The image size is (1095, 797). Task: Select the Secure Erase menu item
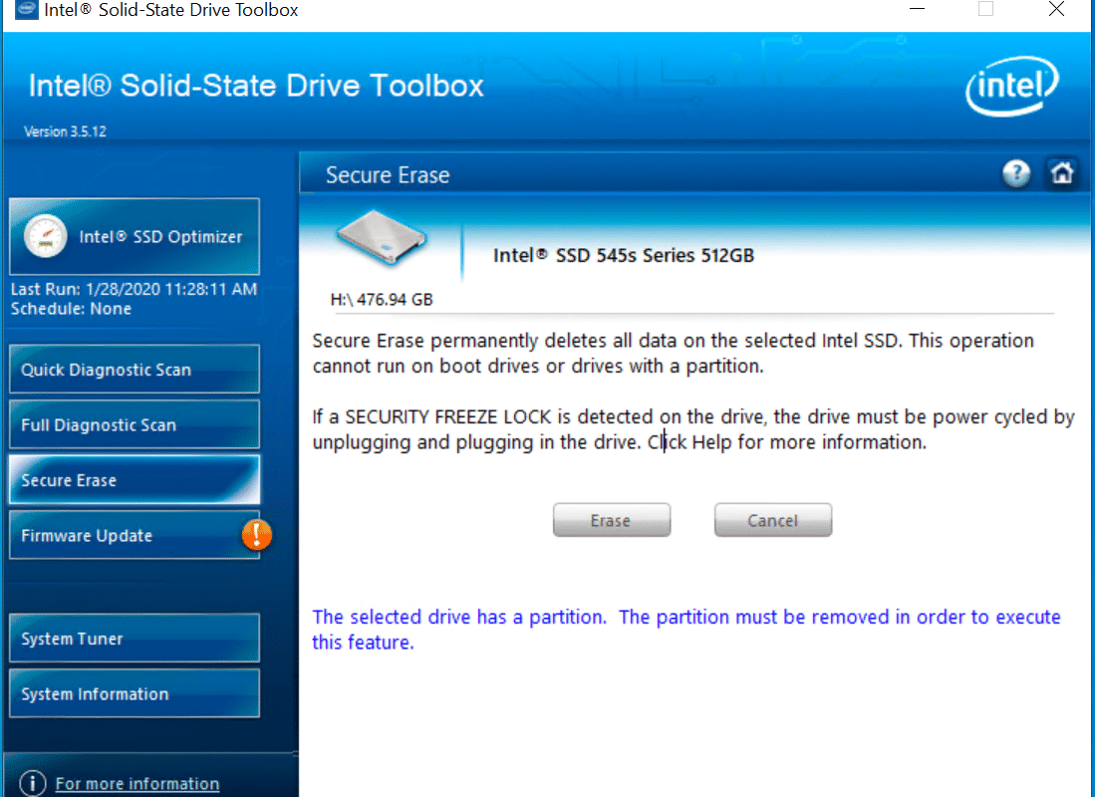click(x=135, y=480)
